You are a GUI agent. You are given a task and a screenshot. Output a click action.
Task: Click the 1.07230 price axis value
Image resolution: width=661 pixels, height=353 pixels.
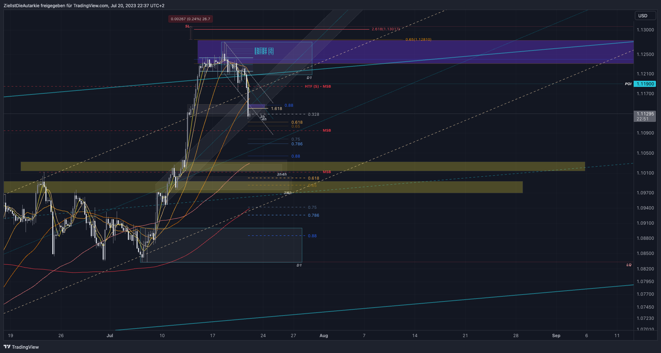(645, 318)
